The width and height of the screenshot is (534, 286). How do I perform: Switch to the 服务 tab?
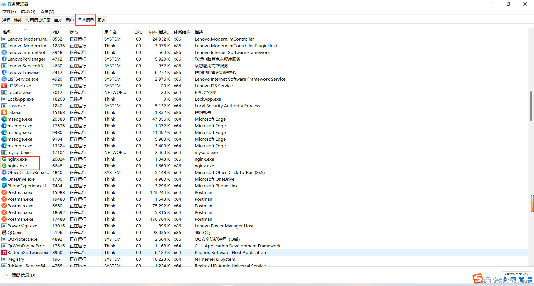pos(102,20)
